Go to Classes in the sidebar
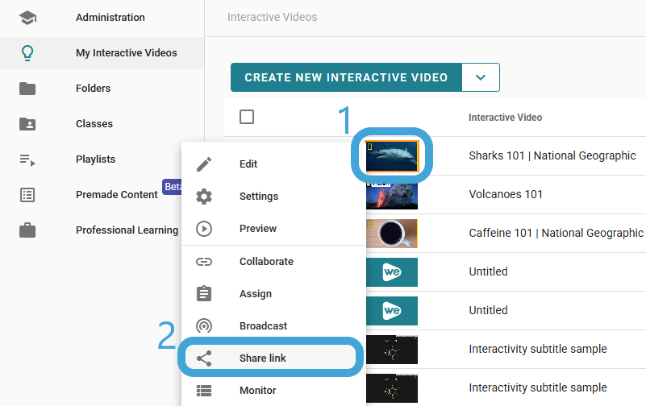The height and width of the screenshot is (406, 646). [102, 124]
